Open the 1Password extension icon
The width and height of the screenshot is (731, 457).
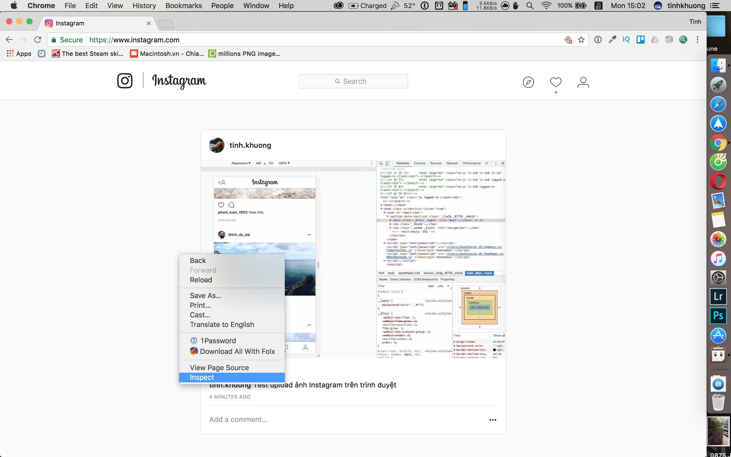[x=598, y=40]
